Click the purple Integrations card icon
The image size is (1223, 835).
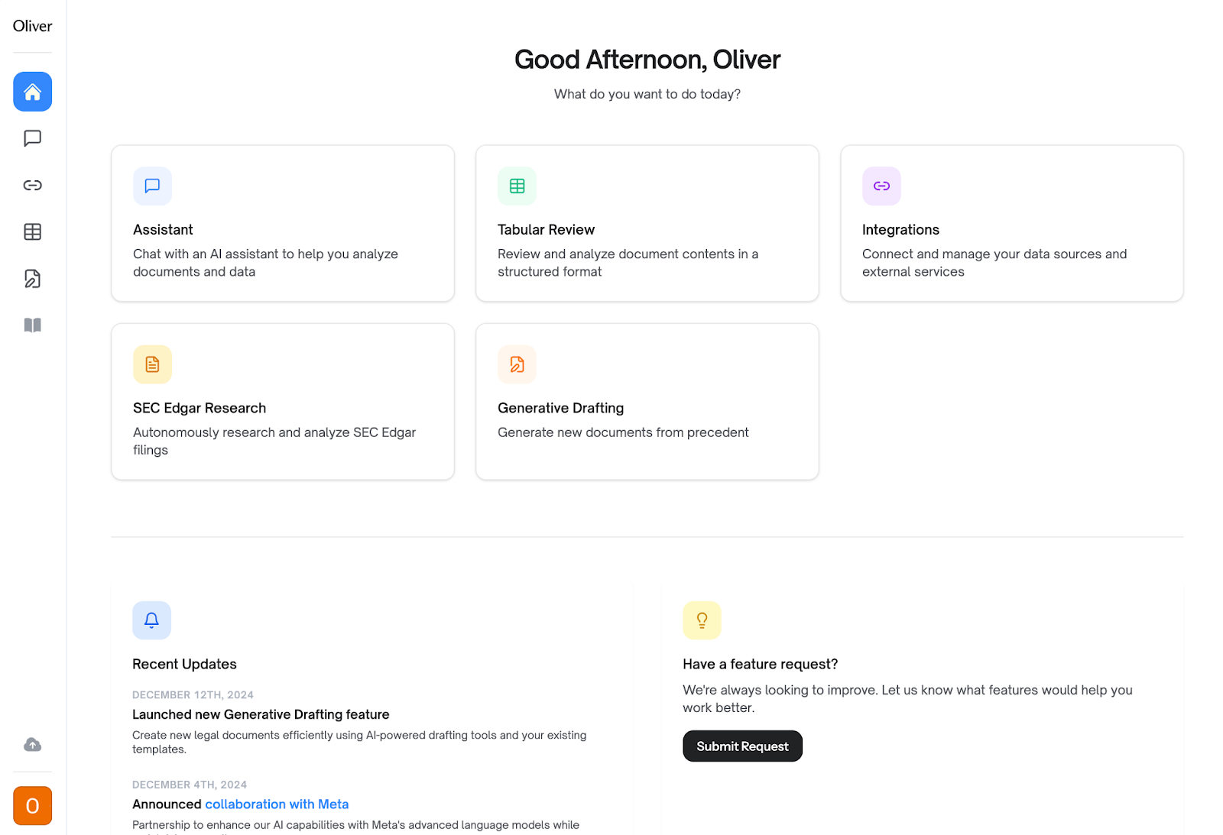[881, 186]
